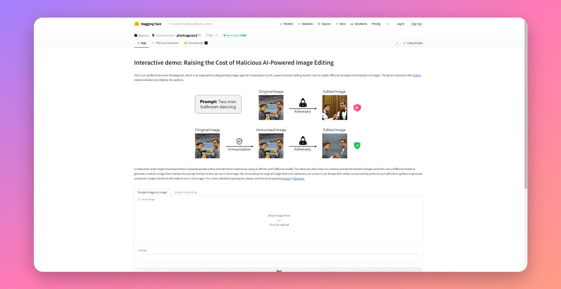Open the three-dot space options menu
561x289 pixels.
(397, 43)
